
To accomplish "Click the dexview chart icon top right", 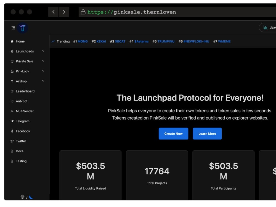I will pyautogui.click(x=266, y=27).
